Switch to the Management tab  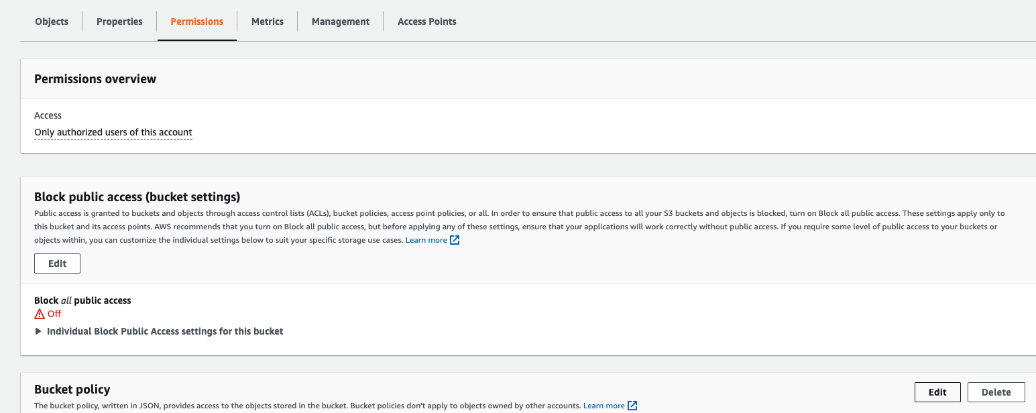tap(340, 21)
